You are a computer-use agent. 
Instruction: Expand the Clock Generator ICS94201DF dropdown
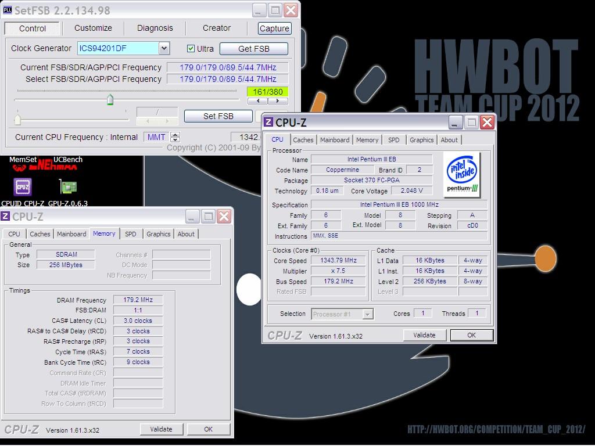163,48
